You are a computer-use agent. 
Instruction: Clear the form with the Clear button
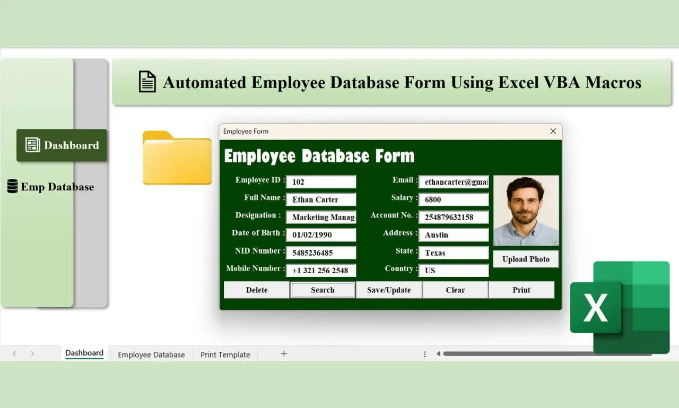pyautogui.click(x=455, y=290)
